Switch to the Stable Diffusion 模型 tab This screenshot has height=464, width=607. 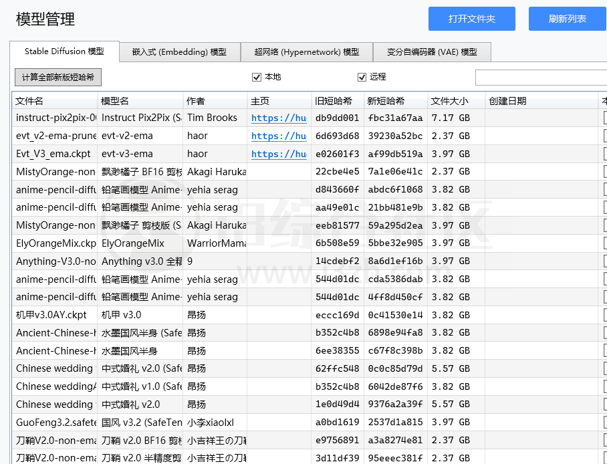[x=65, y=51]
